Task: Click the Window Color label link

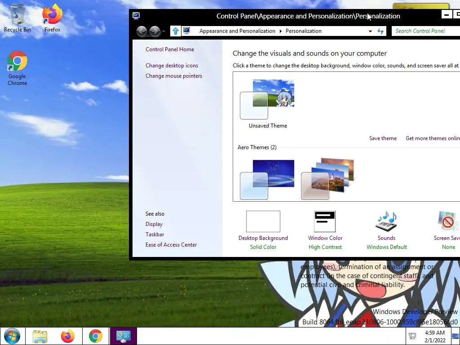Action: tap(325, 238)
